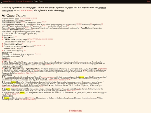Click the red flower bullet beside 2004 Essex entry
Viewport: 151px width, 113px height.
pyautogui.click(x=3, y=62)
